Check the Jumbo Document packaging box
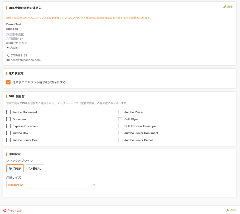 pos(8,112)
